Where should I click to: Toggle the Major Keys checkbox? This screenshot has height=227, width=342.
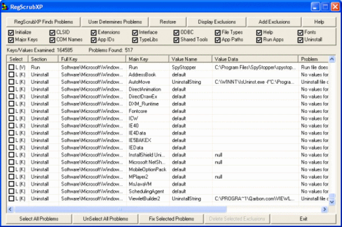click(11, 40)
